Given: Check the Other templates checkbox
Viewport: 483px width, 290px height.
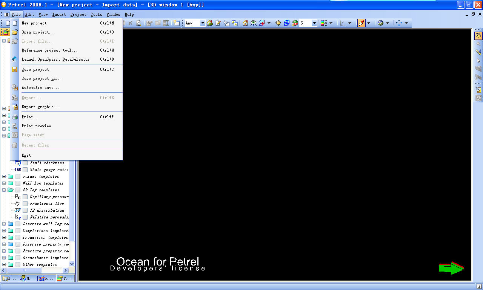Looking at the screenshot, I should (x=18, y=265).
